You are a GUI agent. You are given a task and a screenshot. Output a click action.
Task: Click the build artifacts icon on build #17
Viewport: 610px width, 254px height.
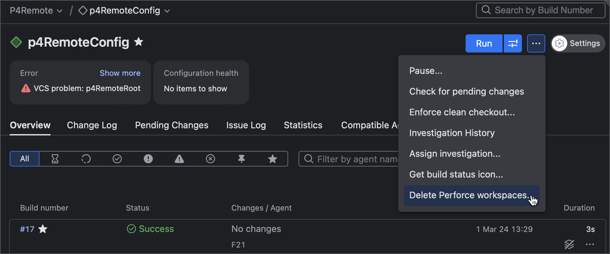click(x=569, y=245)
